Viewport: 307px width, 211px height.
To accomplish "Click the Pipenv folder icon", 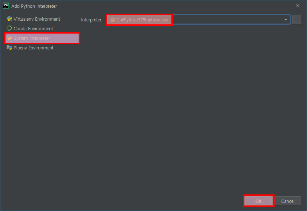I will click(x=9, y=48).
